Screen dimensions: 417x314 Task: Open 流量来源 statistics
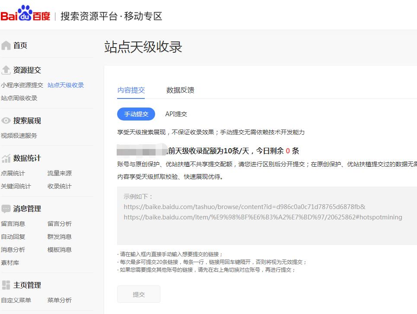point(60,173)
